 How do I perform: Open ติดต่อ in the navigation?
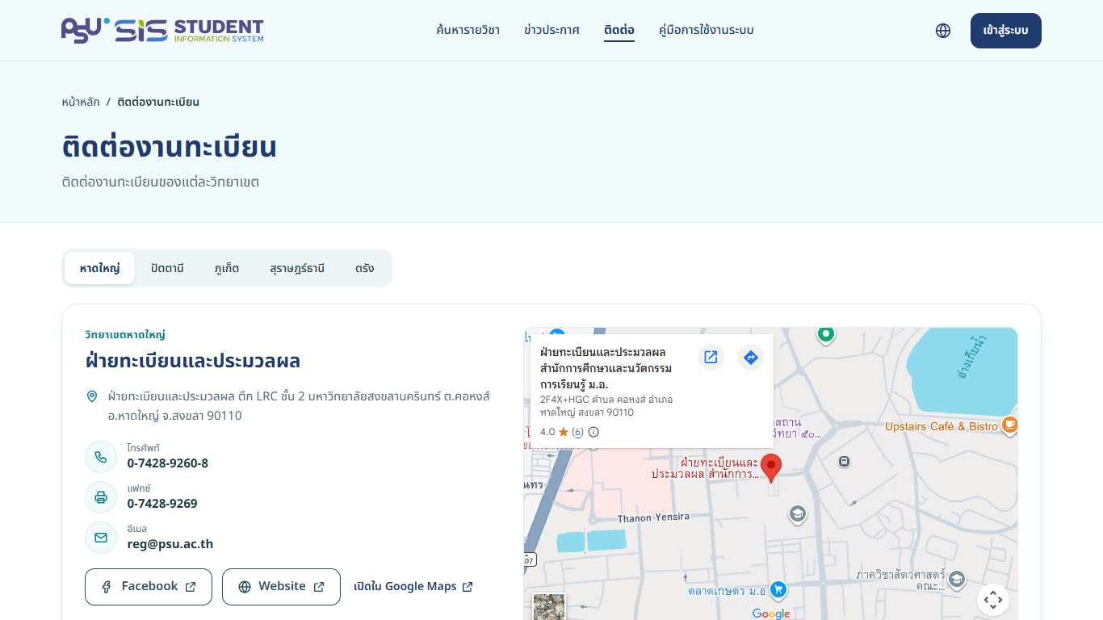619,30
